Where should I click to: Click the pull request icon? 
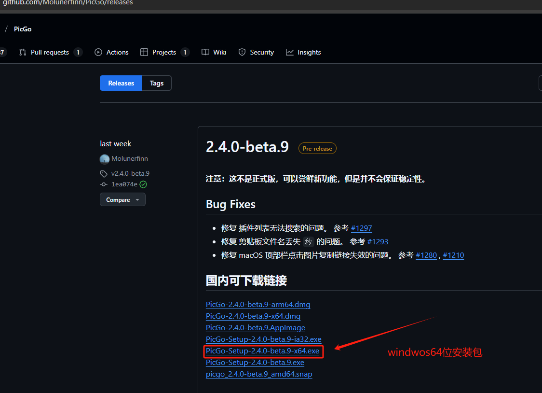coord(23,52)
